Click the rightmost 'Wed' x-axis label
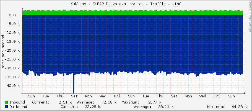The height and width of the screenshot is (111, 252). [203, 96]
